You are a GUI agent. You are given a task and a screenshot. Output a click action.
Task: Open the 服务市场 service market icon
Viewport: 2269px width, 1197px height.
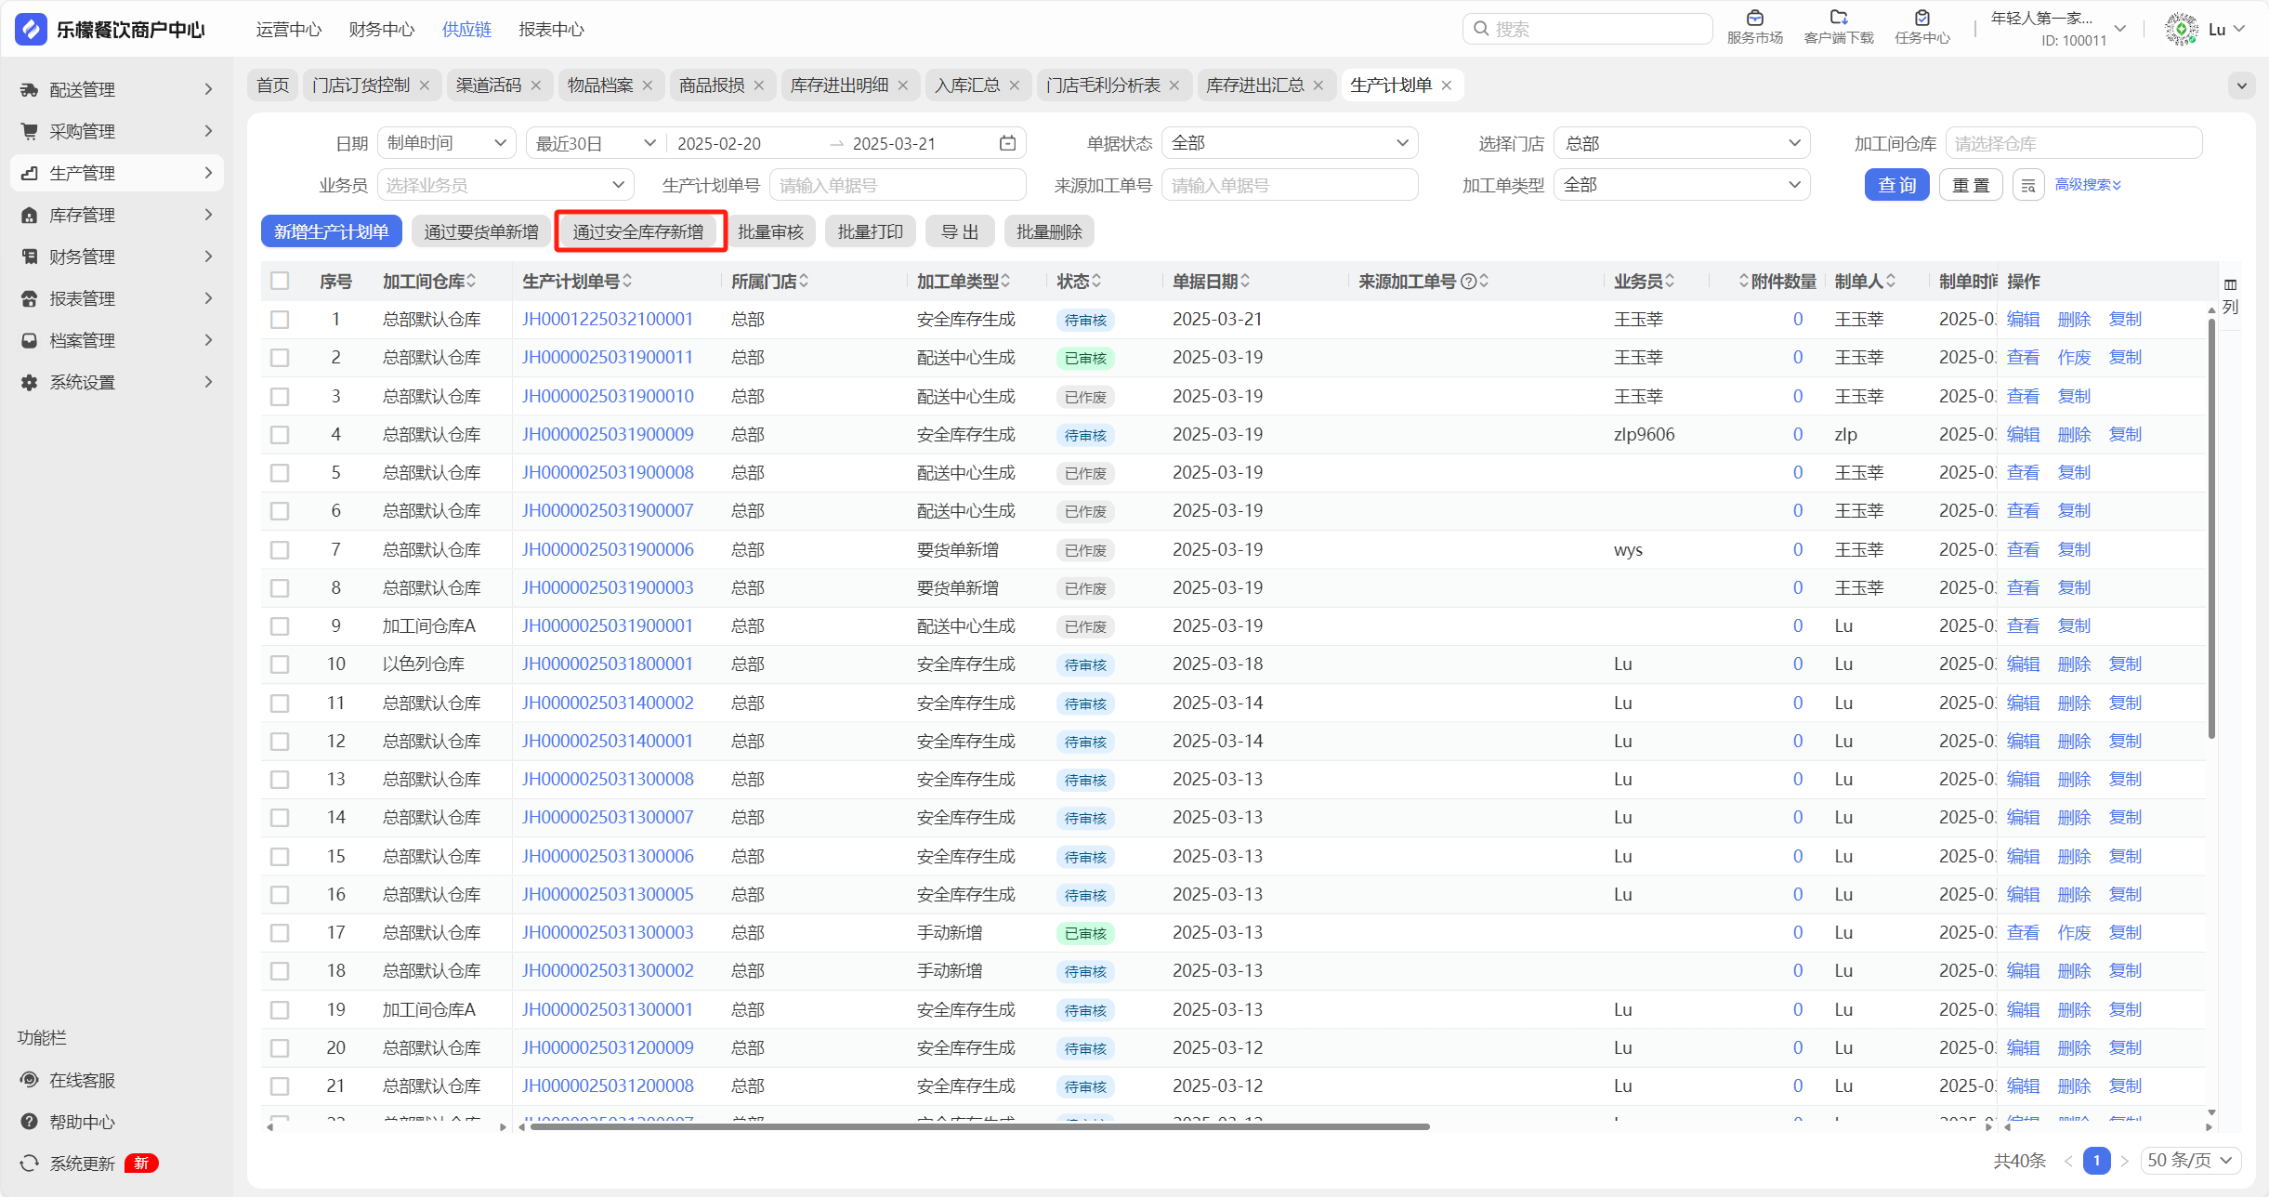point(1754,19)
